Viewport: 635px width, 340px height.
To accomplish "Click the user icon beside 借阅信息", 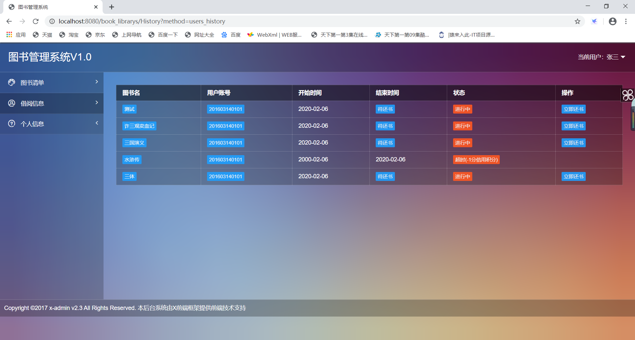I will click(x=12, y=103).
